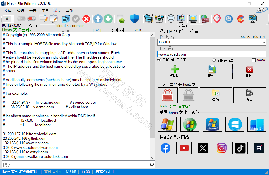Image resolution: width=269 pixels, height=175 pixels.
Task: Open the font size 10 dropdown
Action: pos(12,19)
